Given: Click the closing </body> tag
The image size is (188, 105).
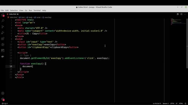Looking at the screenshot, I should (19, 75).
